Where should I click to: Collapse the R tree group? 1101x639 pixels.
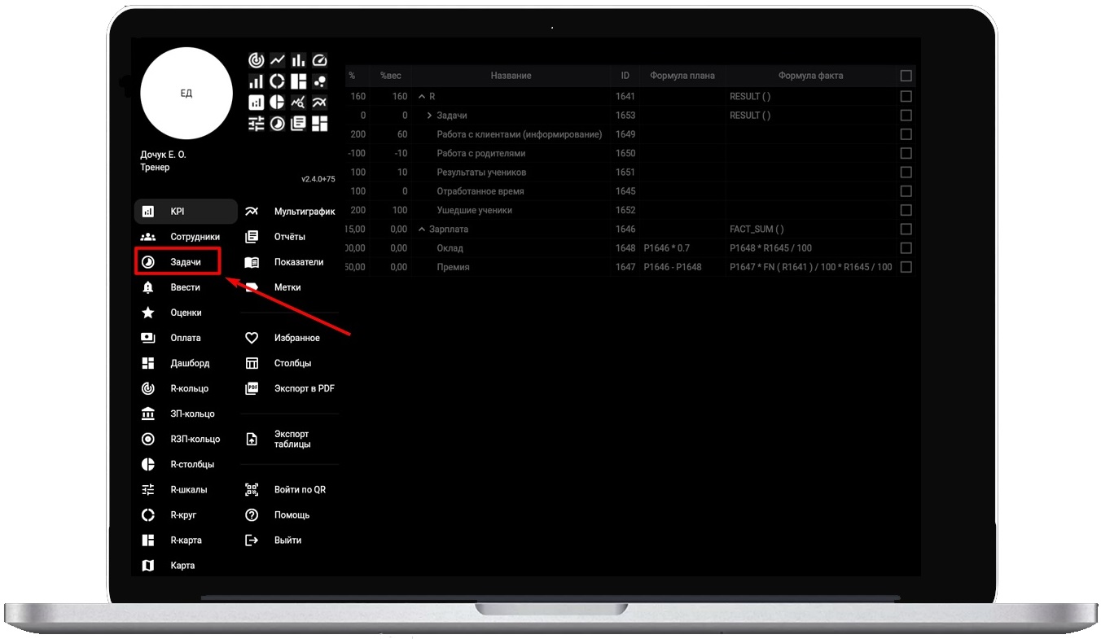pos(421,97)
